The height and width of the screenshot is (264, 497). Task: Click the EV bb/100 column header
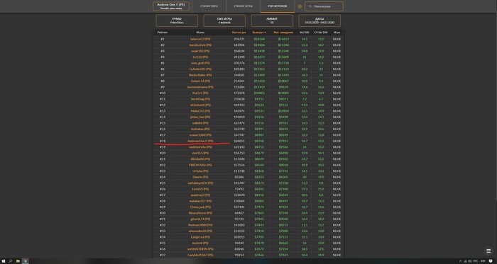click(321, 33)
